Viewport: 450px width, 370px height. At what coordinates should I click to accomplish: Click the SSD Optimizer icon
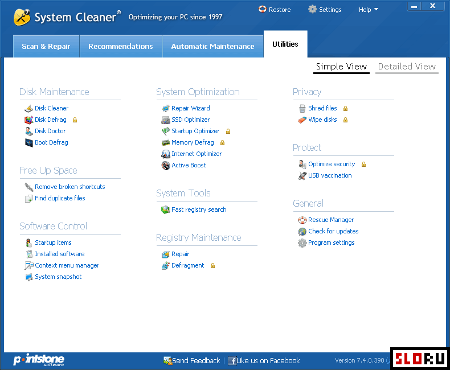(x=166, y=120)
